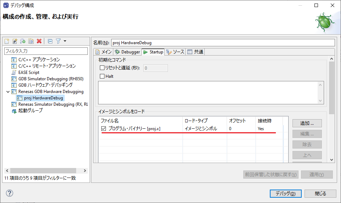
Task: Click the new prototype configuration icon
Action: [x=15, y=41]
